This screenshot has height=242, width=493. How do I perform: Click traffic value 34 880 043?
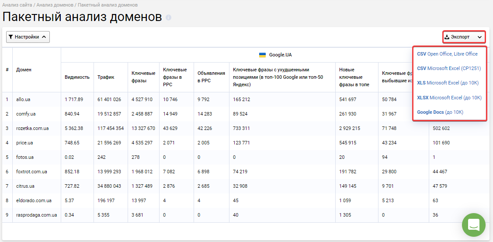[109, 186]
